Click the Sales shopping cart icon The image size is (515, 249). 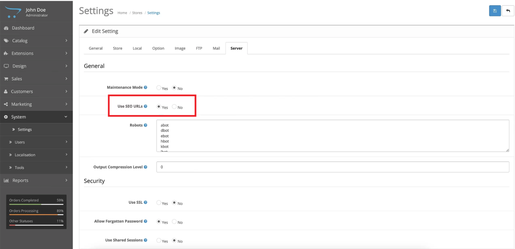pyautogui.click(x=6, y=79)
